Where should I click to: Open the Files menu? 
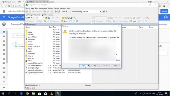coord(37,8)
